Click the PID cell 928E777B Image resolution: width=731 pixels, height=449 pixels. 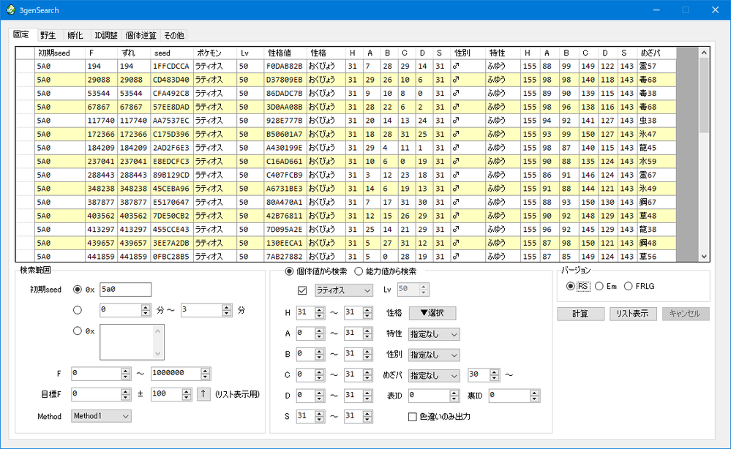click(285, 121)
